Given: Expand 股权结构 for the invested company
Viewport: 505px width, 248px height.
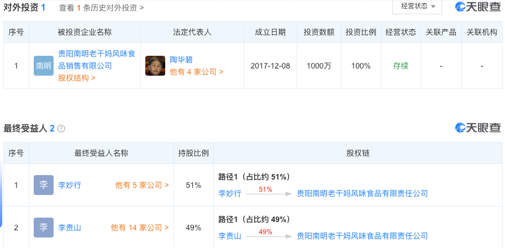Looking at the screenshot, I should coord(77,78).
